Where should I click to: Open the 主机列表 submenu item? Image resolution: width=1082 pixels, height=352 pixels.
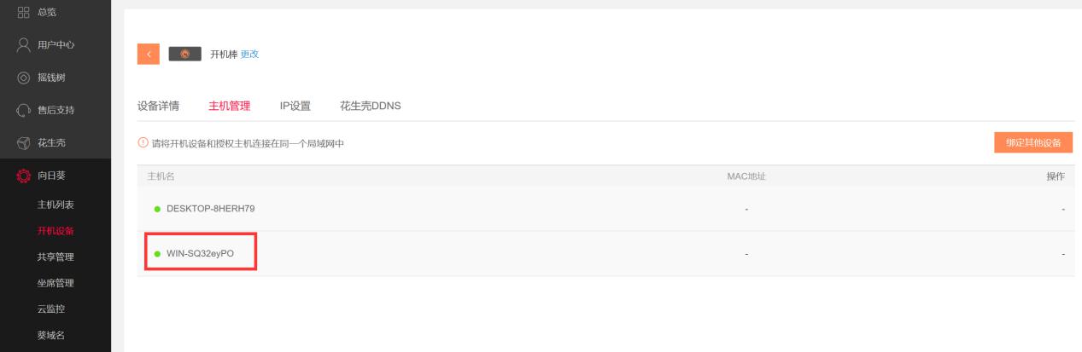tap(55, 205)
